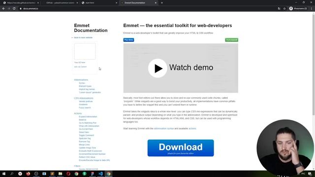Open the Actions sidebar section
This screenshot has width=315, height=177.
[x=78, y=114]
